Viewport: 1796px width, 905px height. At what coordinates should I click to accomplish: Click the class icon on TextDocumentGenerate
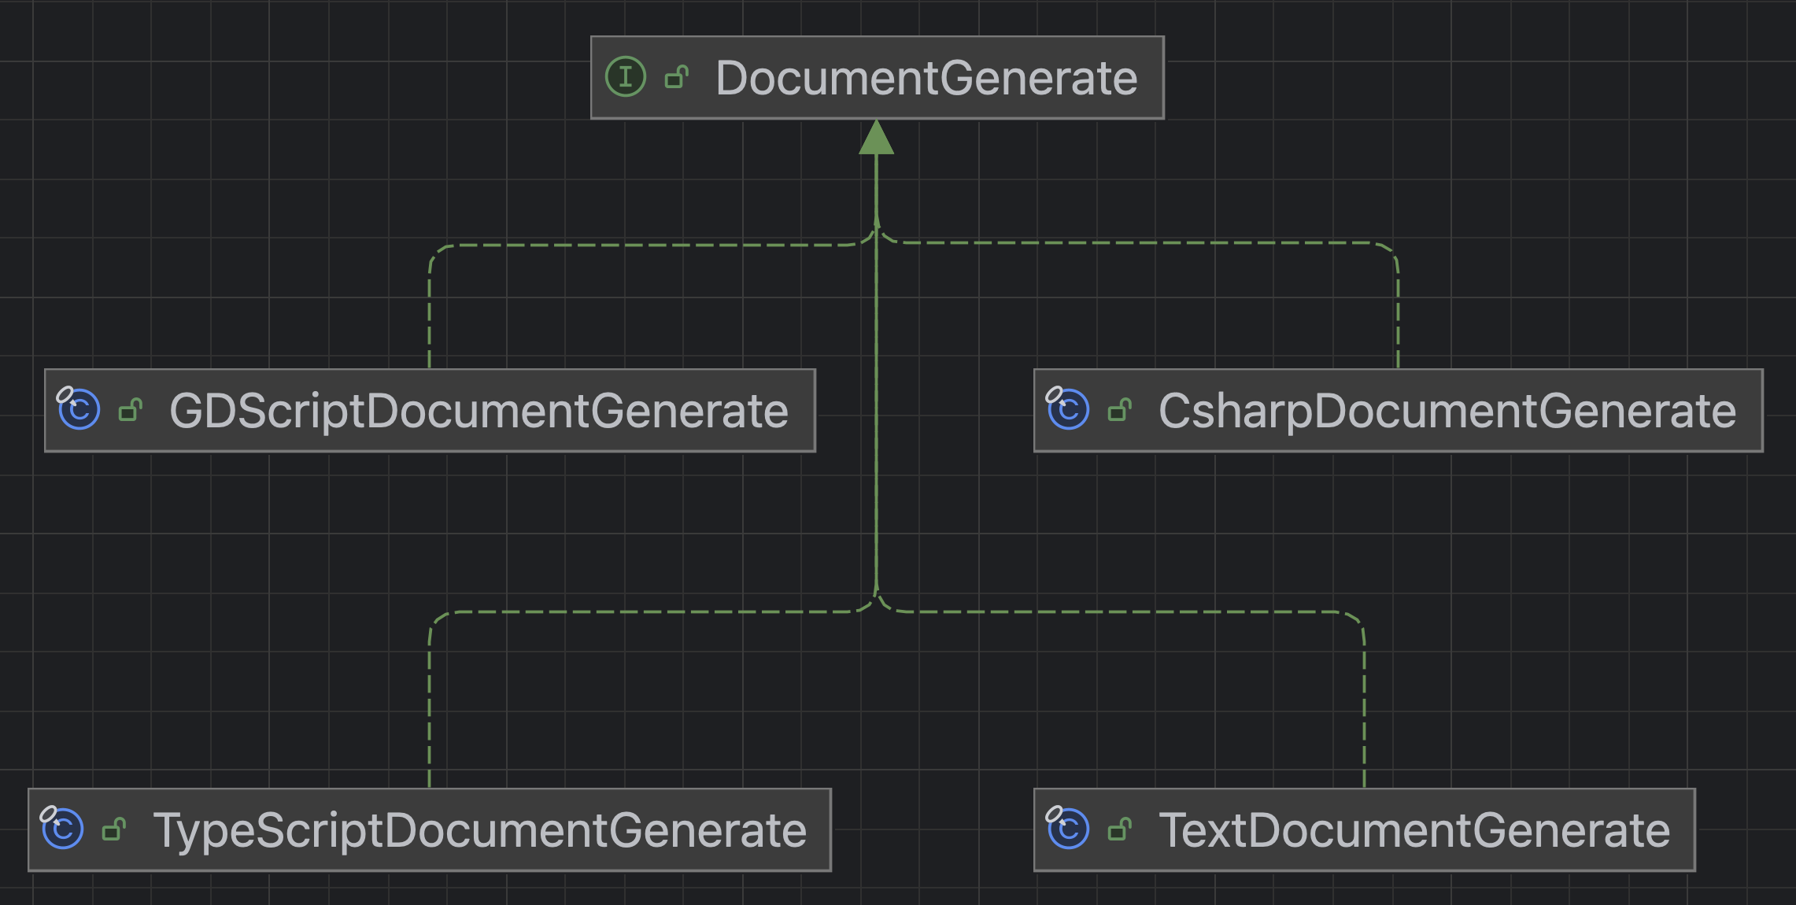point(1068,828)
